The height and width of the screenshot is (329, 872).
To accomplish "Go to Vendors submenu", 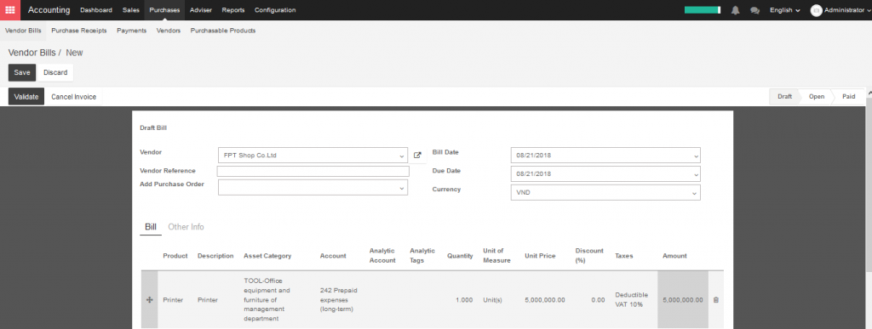I will [x=169, y=31].
